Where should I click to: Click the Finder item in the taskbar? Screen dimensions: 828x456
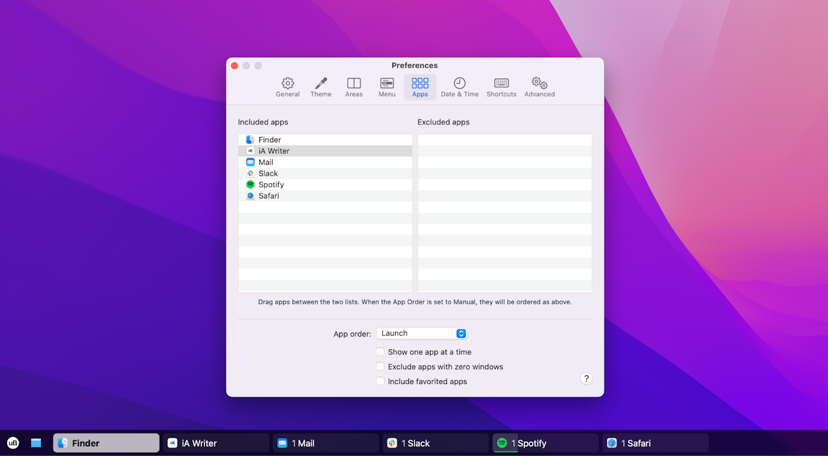coord(106,443)
